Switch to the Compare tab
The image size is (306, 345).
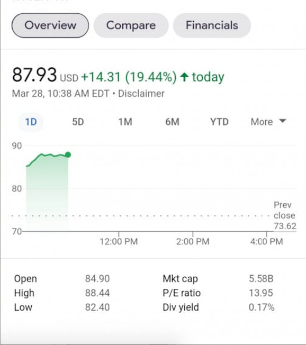(x=131, y=25)
